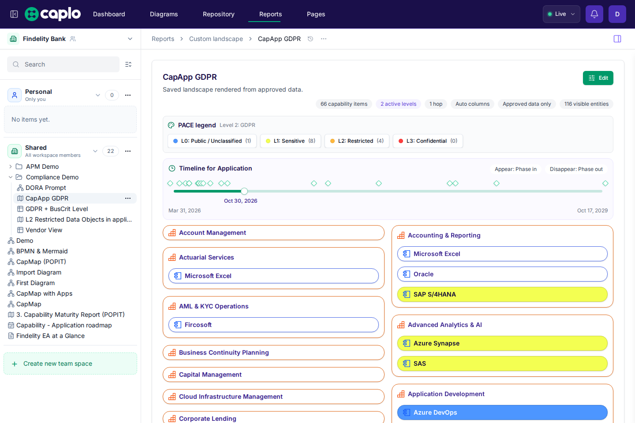Viewport: 635px width, 423px height.
Task: Open the Dashboard menu
Action: tap(109, 14)
